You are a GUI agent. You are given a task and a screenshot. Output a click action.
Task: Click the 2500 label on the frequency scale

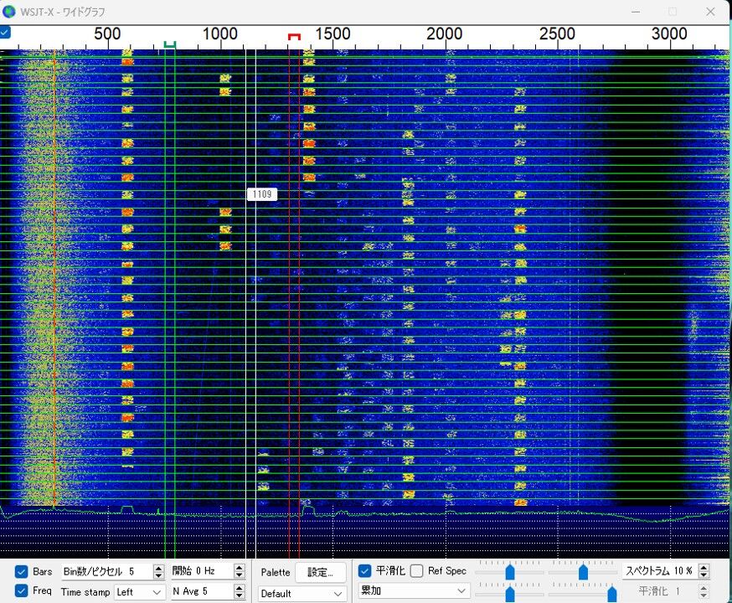point(557,33)
